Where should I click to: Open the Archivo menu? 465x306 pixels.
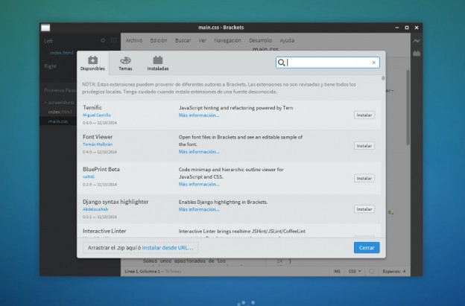click(x=133, y=40)
